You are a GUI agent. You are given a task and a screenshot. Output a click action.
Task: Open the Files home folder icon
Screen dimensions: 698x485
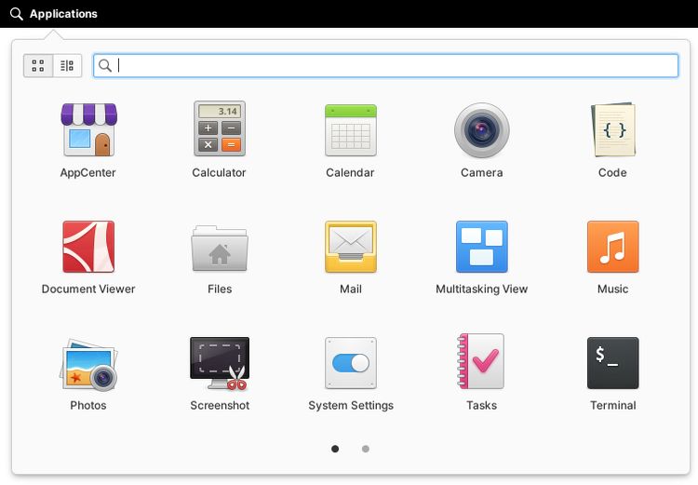(220, 249)
